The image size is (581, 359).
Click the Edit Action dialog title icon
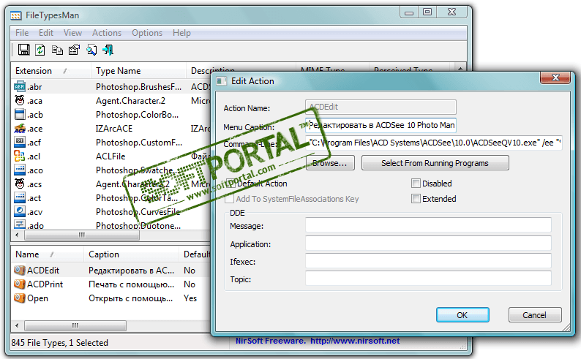pyautogui.click(x=222, y=81)
